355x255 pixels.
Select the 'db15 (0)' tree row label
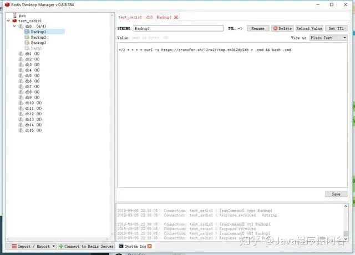(x=33, y=130)
